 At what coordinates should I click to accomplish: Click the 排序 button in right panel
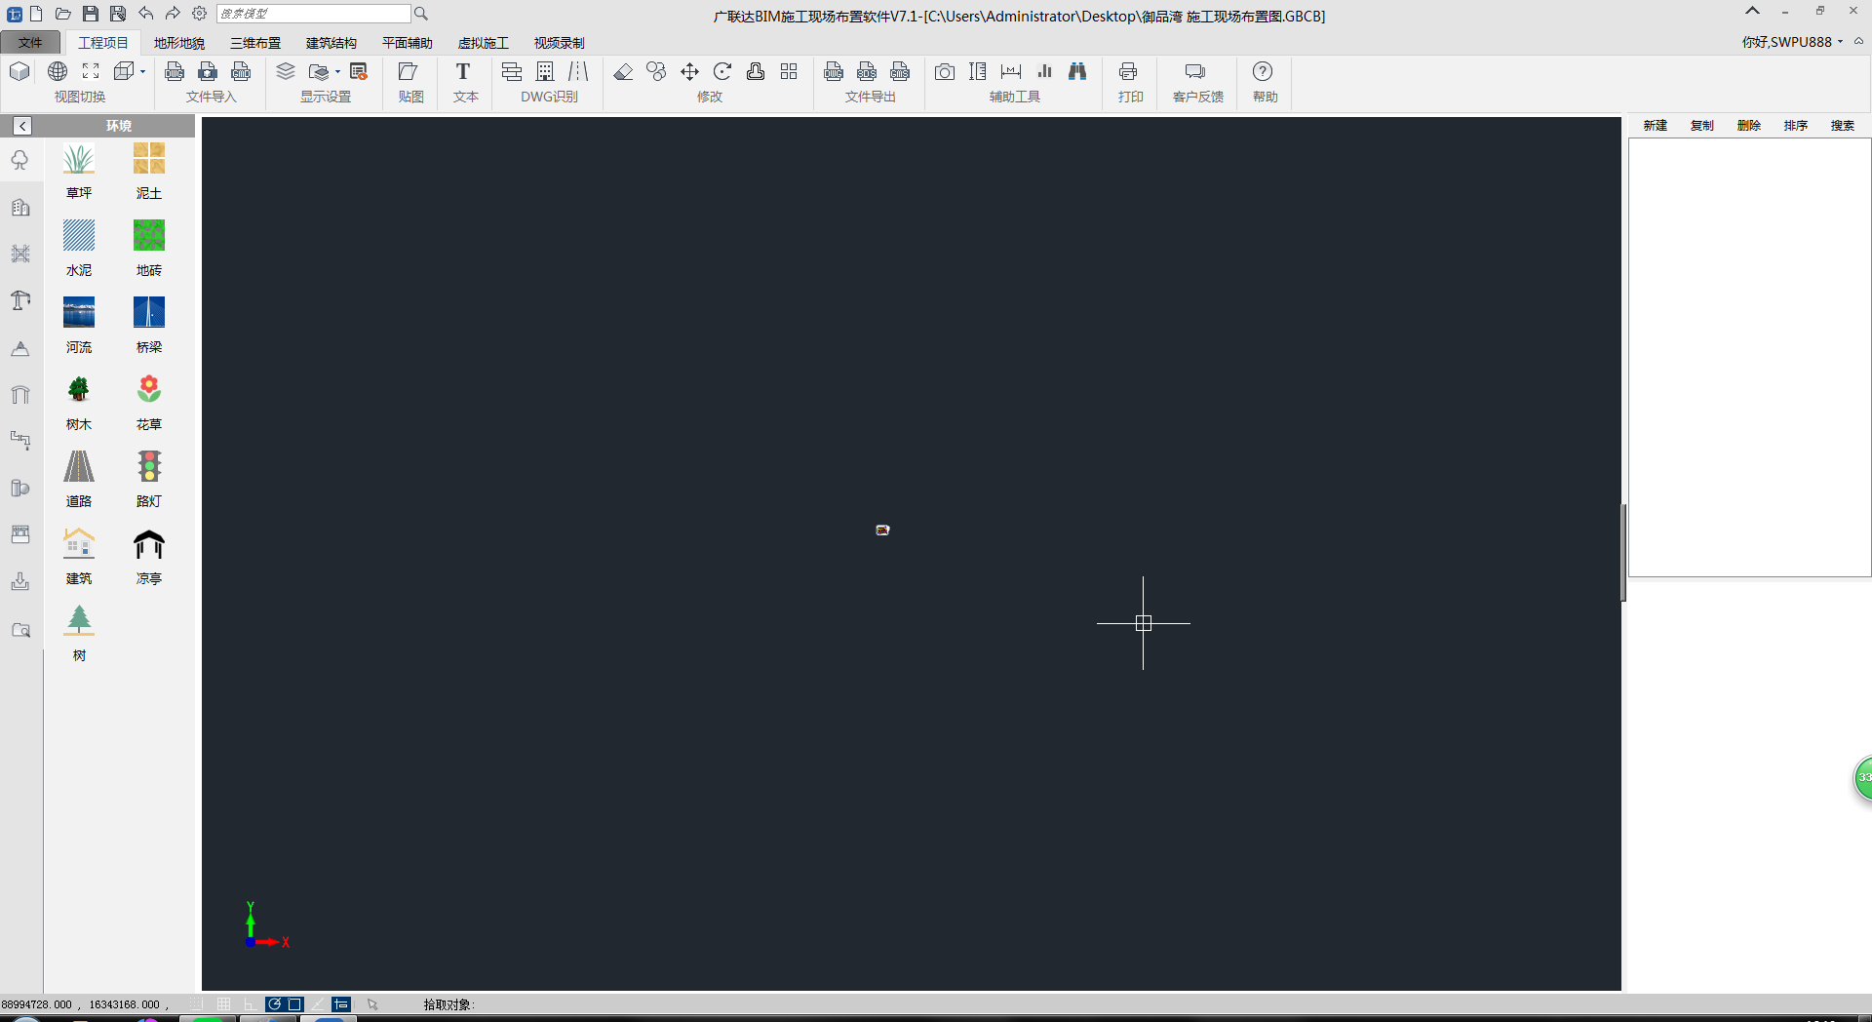pos(1796,126)
